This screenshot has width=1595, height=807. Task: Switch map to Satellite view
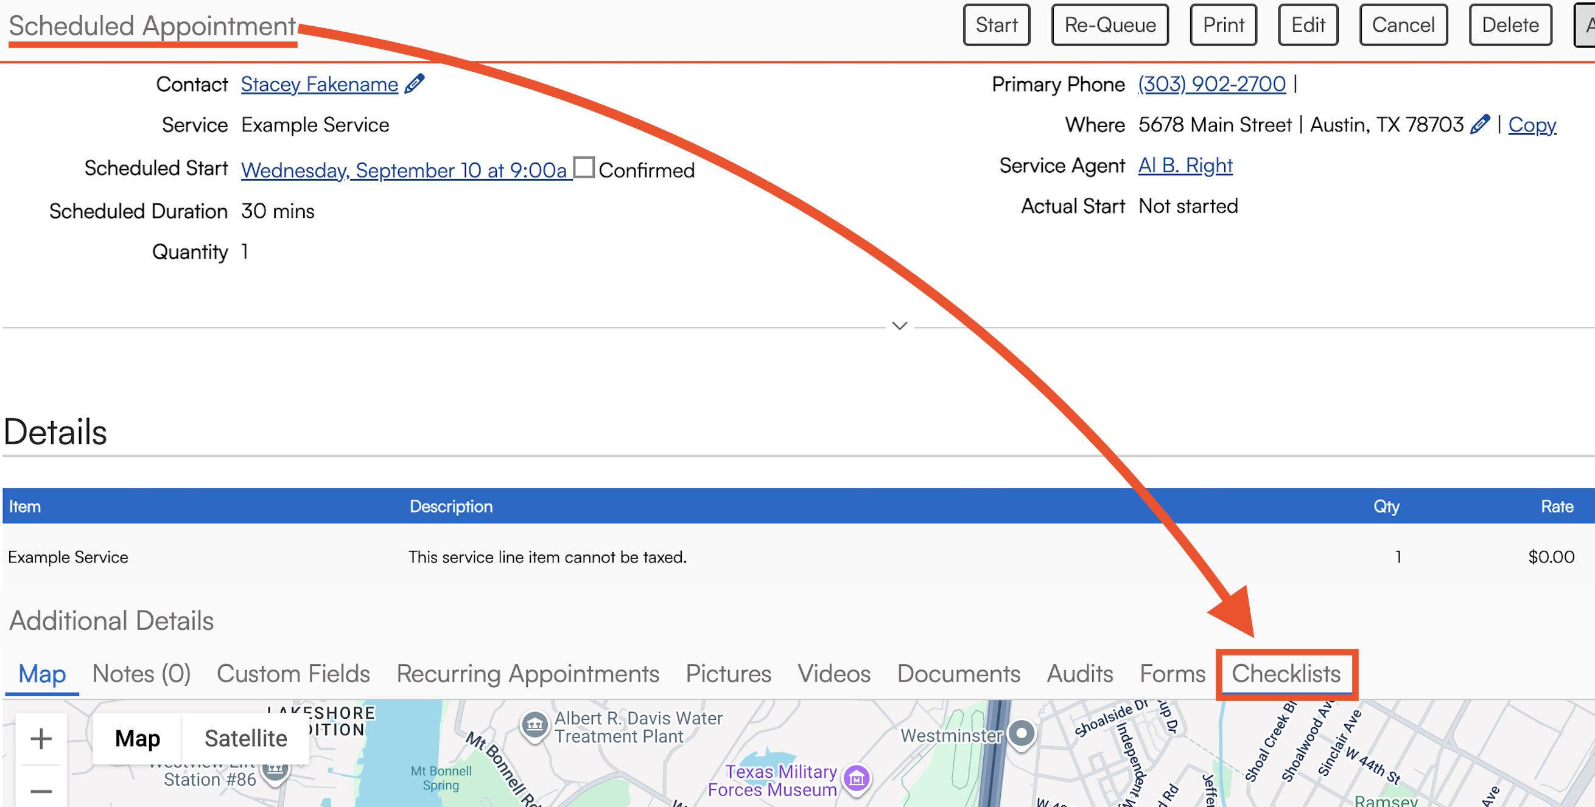(245, 738)
